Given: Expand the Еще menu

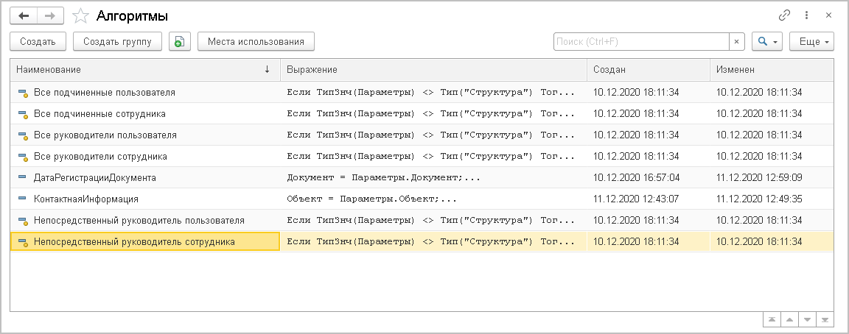Looking at the screenshot, I should tap(811, 42).
